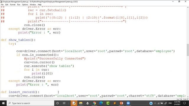This screenshot has width=189, height=106.
Task: Click the 'print(i[0])' line
Action: (42, 73)
